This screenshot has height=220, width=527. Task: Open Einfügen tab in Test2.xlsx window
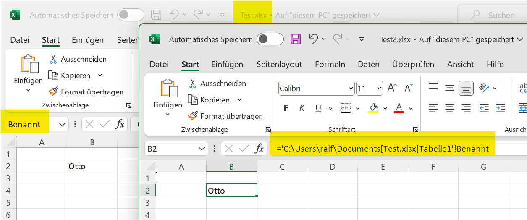[227, 64]
